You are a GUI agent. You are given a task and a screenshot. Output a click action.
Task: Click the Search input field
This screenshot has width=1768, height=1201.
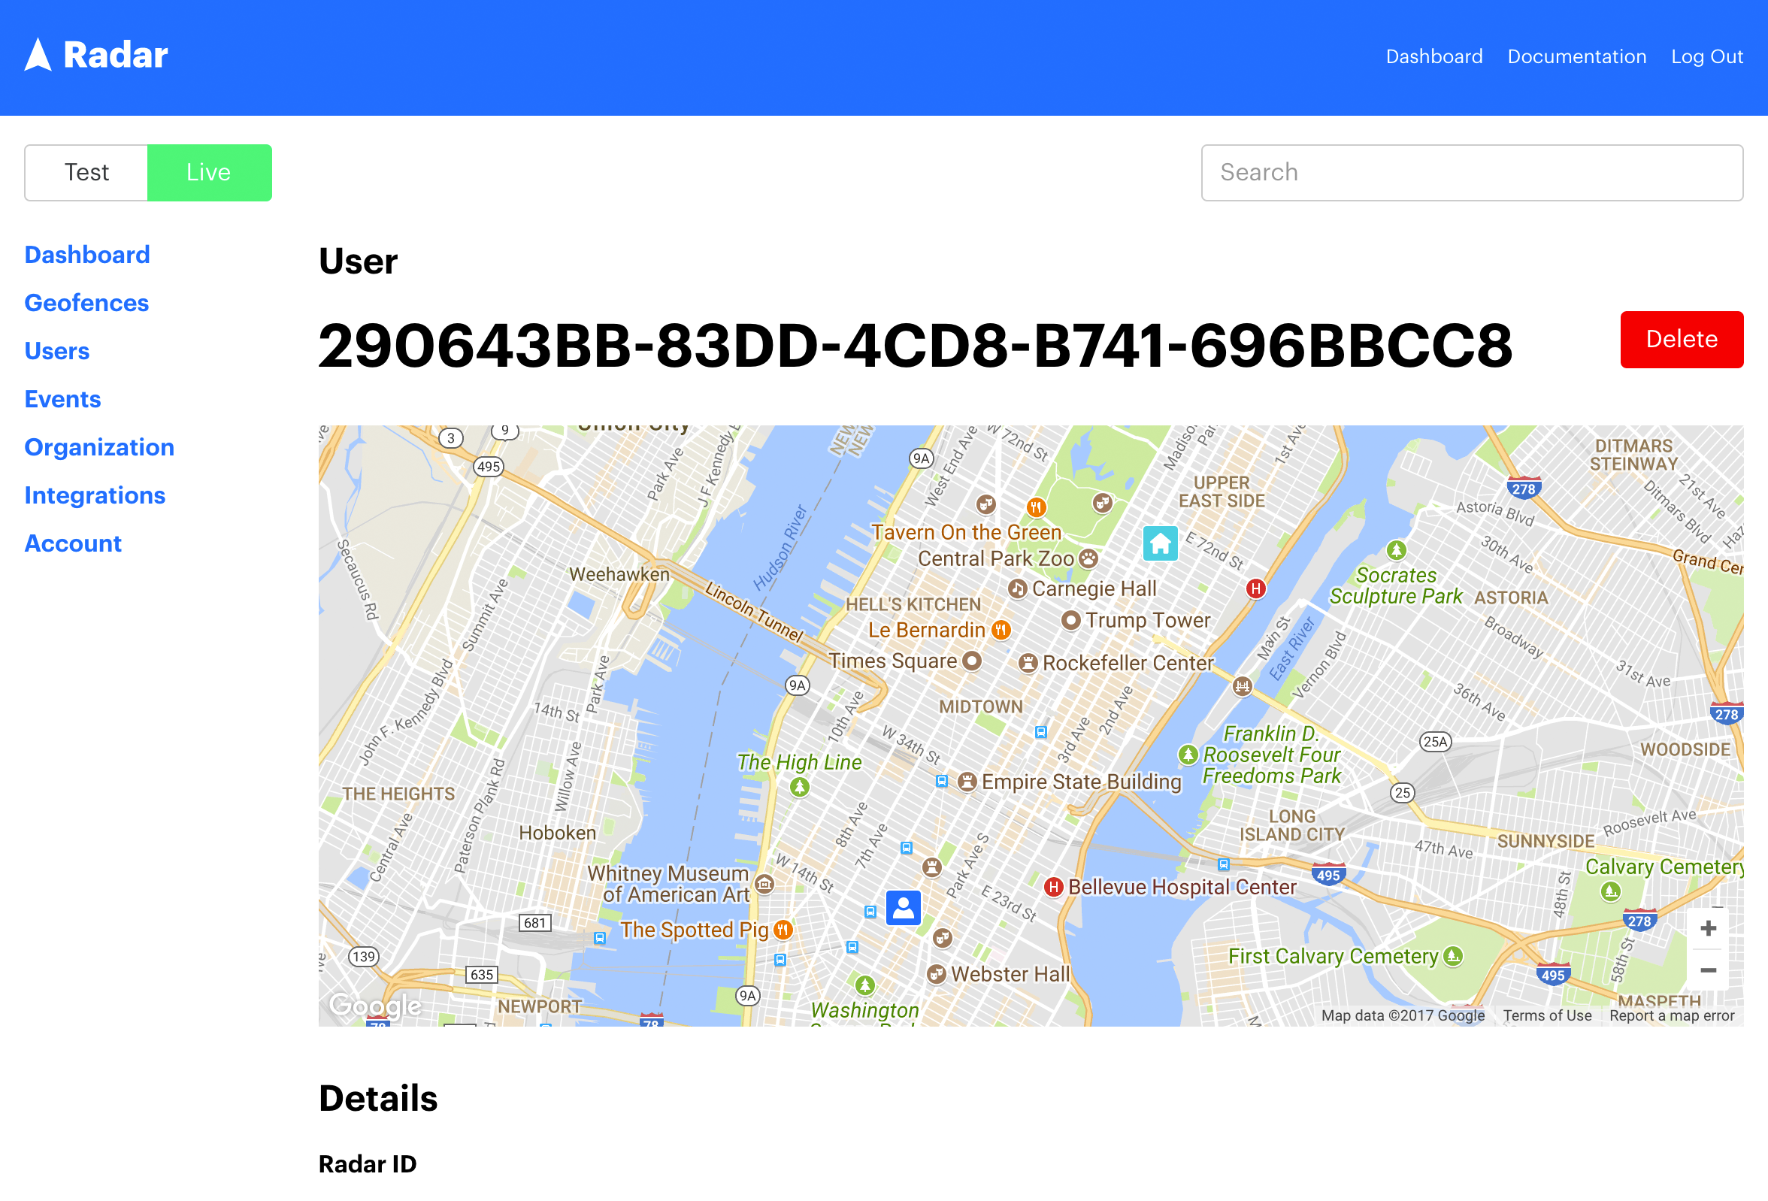click(x=1470, y=171)
